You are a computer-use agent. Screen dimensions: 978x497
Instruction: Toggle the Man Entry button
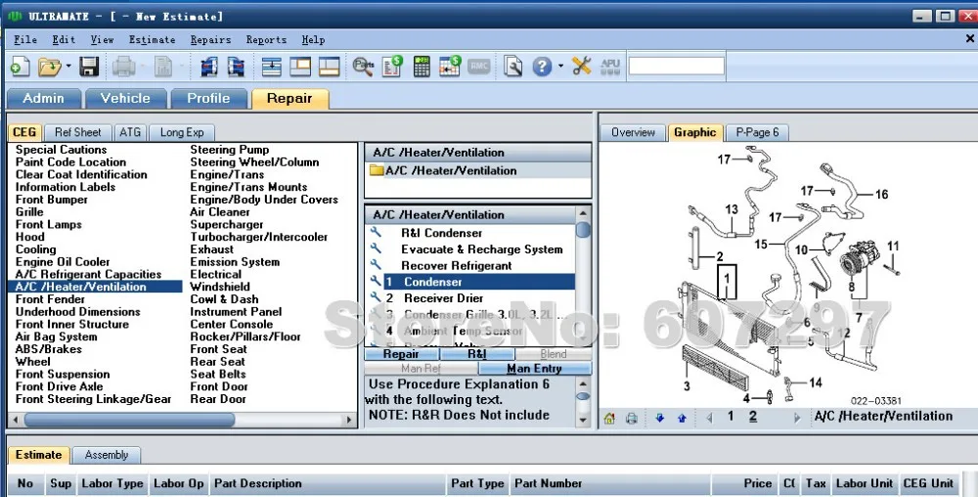click(535, 369)
